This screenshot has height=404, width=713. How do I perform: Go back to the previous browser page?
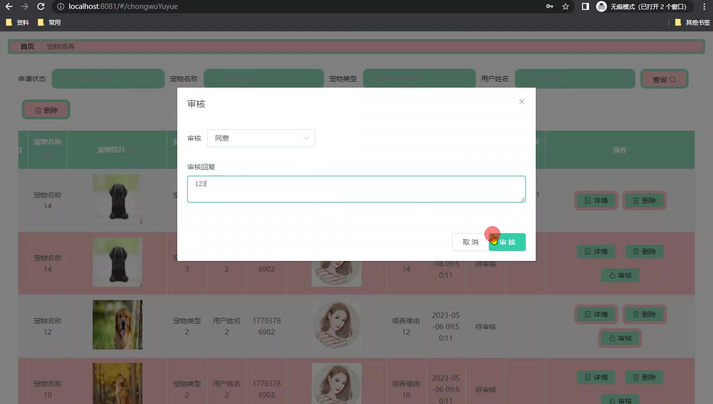point(9,6)
